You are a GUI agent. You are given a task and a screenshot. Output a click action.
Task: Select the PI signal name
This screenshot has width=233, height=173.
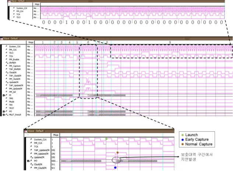(10, 95)
